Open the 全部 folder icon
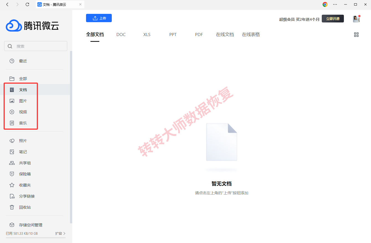The image size is (371, 243). tap(12, 79)
